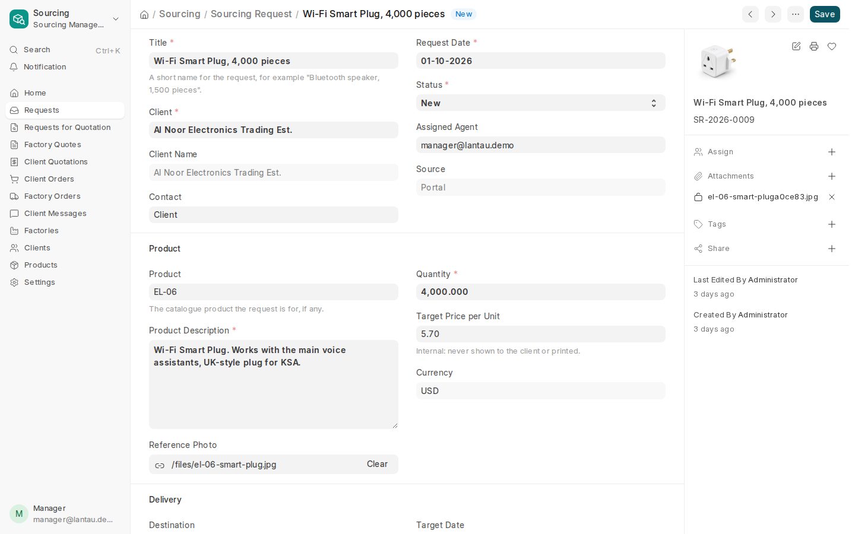Navigate to Sourcing breadcrumb link

click(179, 14)
